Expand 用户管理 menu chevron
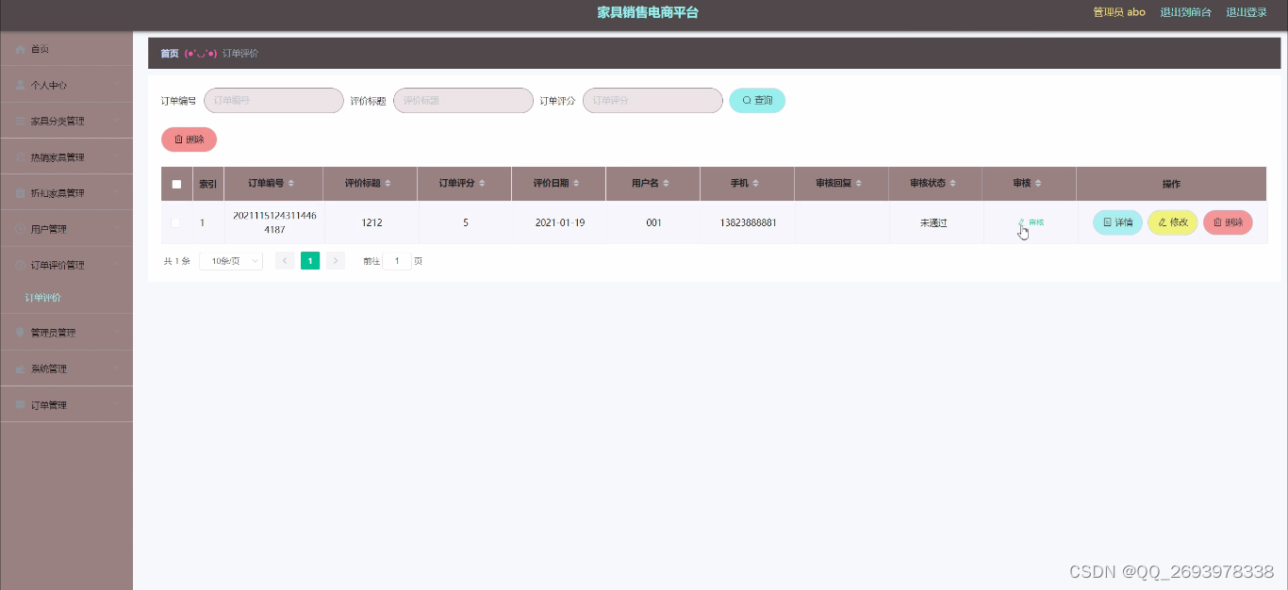 (x=117, y=229)
